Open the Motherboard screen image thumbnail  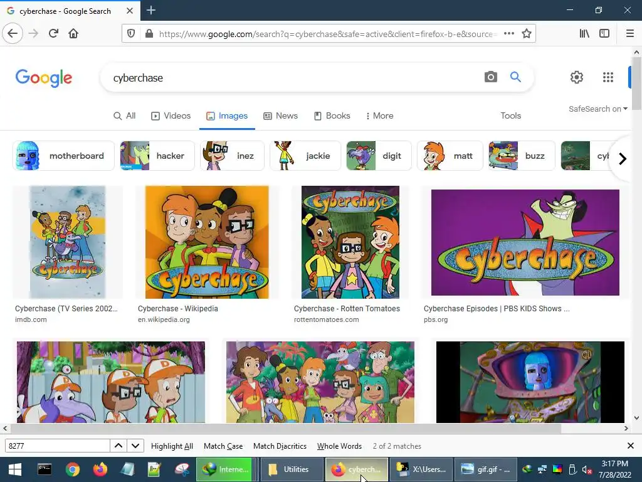[x=530, y=382]
